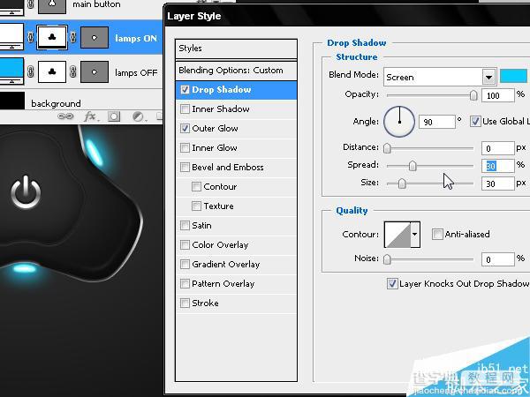Toggle mask link icon of lamps ON
The height and width of the screenshot is (397, 530).
tap(73, 37)
